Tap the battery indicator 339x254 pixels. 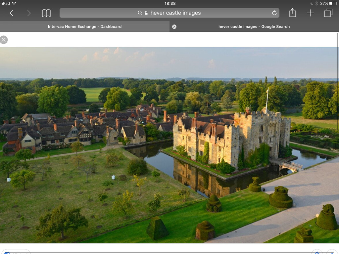332,3
